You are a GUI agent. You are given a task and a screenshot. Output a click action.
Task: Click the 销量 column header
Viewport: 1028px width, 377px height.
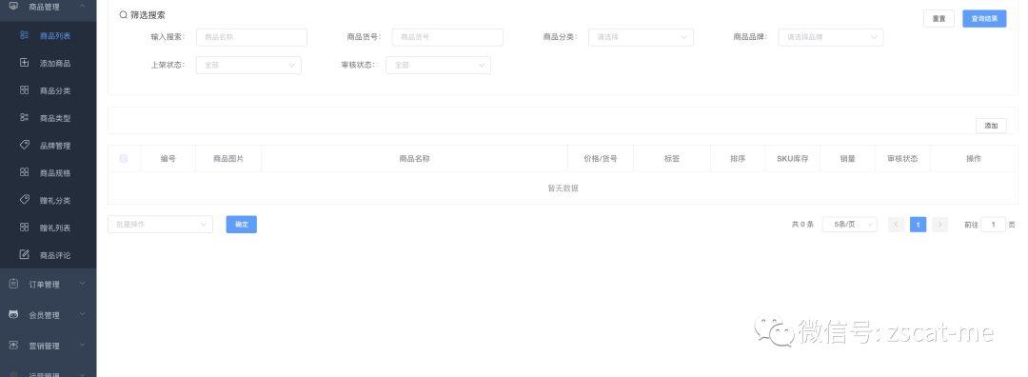coord(848,159)
